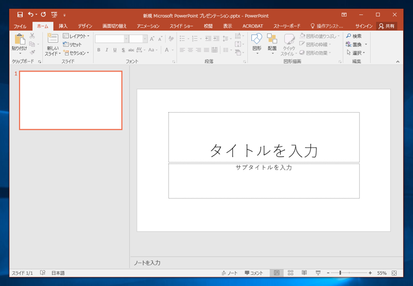413x286 pixels.
Task: Click the 共有 share button
Action: [x=386, y=26]
